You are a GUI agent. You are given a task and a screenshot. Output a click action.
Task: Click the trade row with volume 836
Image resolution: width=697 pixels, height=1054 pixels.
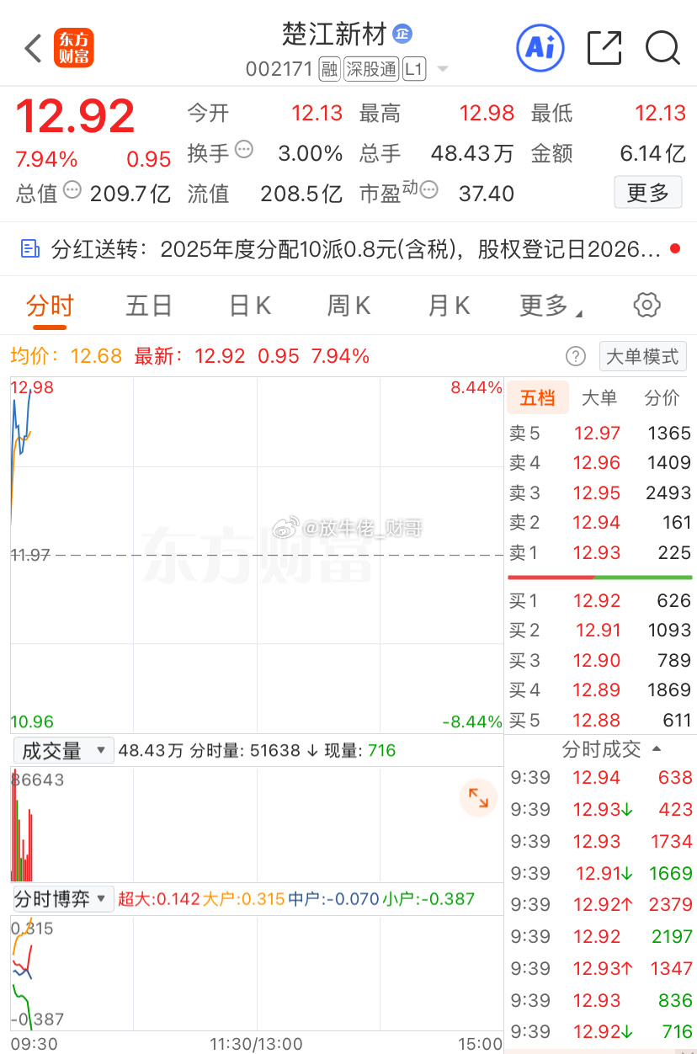click(601, 1000)
